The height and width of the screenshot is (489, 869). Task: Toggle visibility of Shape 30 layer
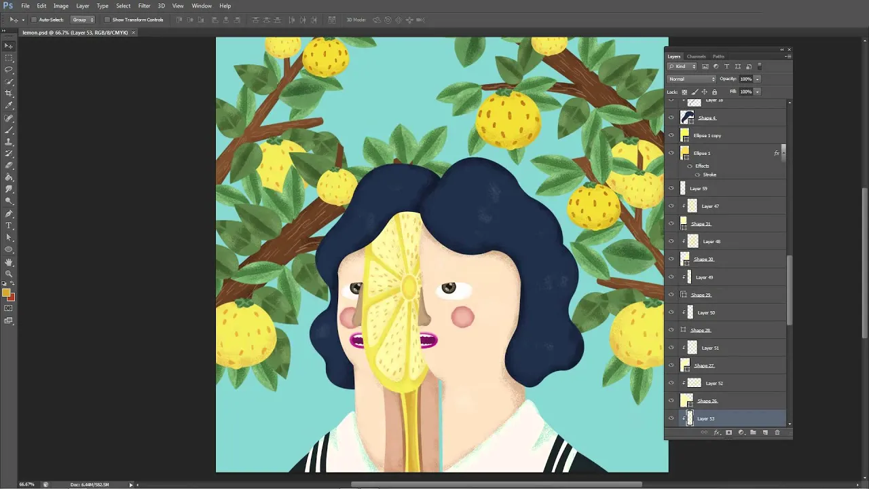click(x=671, y=259)
